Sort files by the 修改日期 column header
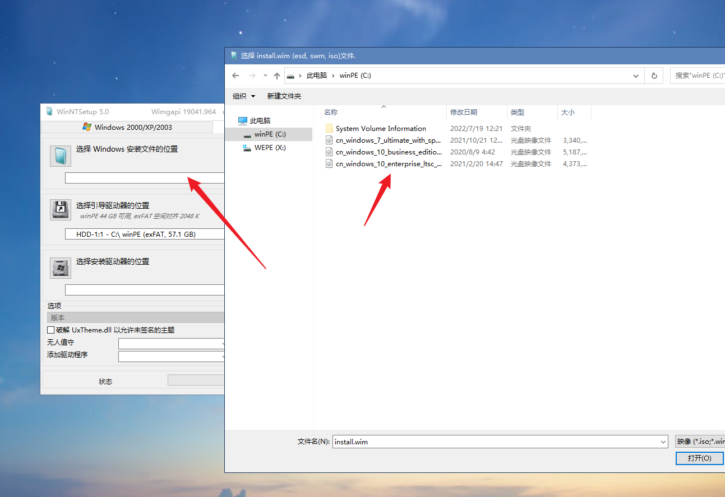Viewport: 725px width, 497px height. tap(464, 112)
